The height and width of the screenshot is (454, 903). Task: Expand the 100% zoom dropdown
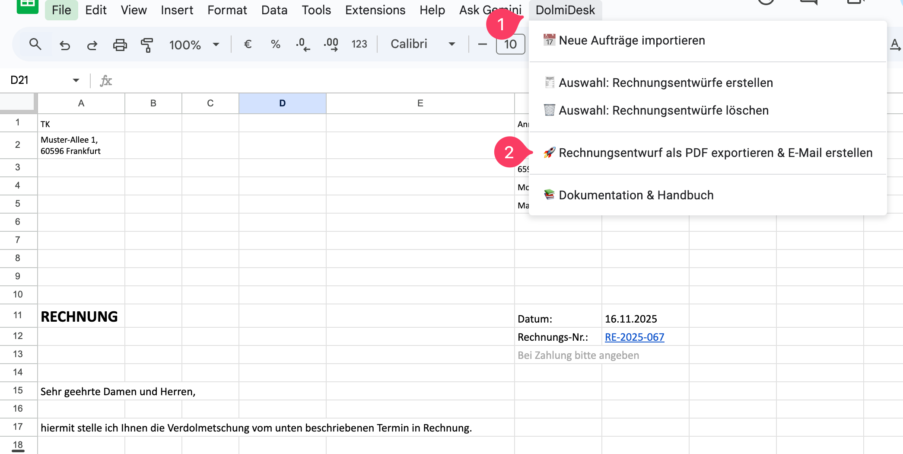tap(216, 45)
